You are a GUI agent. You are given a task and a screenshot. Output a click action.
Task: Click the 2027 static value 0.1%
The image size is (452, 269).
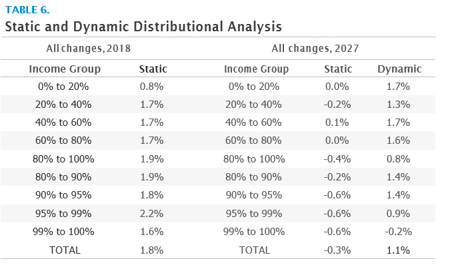[x=338, y=123]
